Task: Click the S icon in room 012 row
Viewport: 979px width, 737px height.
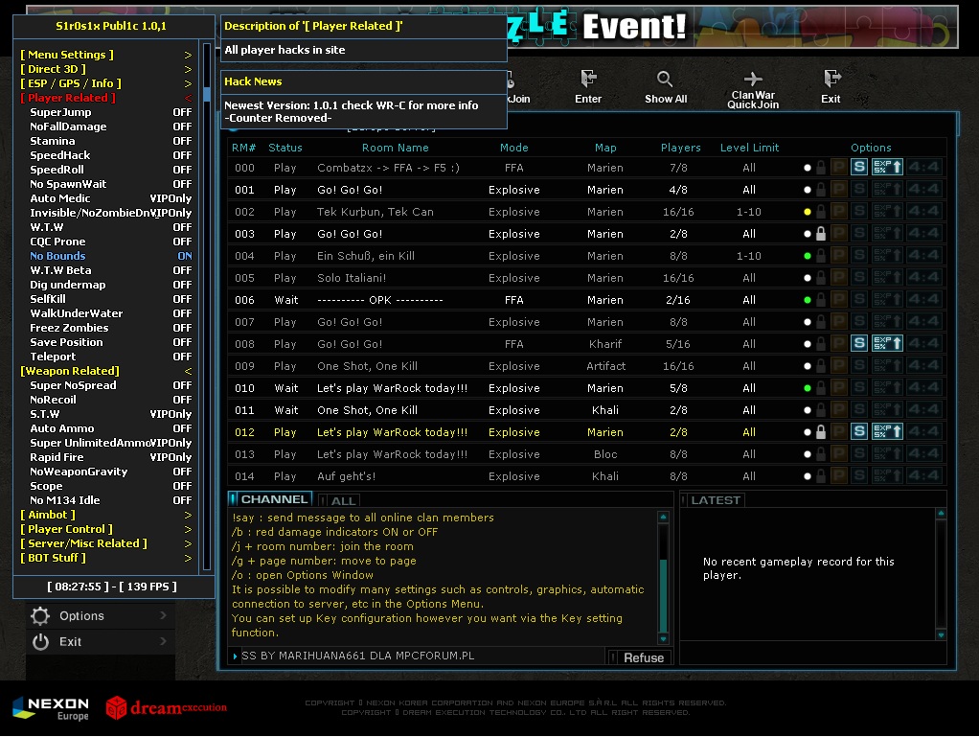Action: click(x=859, y=431)
